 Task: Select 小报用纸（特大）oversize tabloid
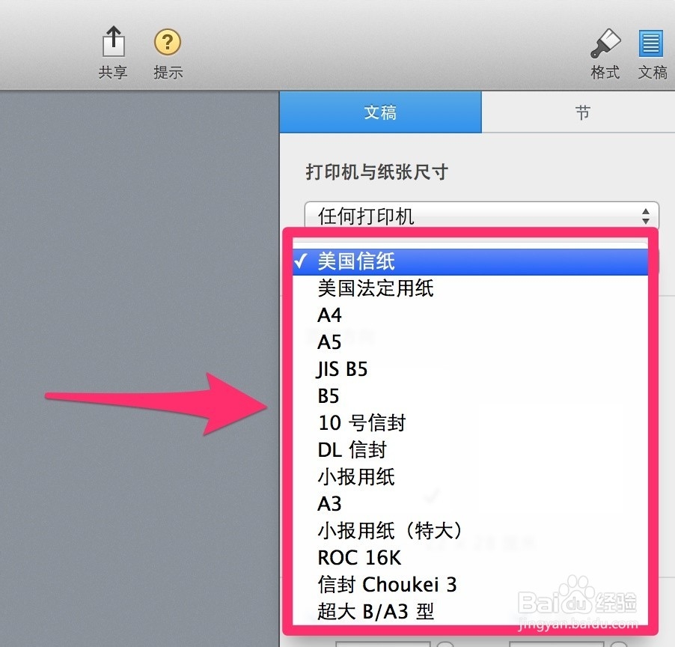click(470, 531)
